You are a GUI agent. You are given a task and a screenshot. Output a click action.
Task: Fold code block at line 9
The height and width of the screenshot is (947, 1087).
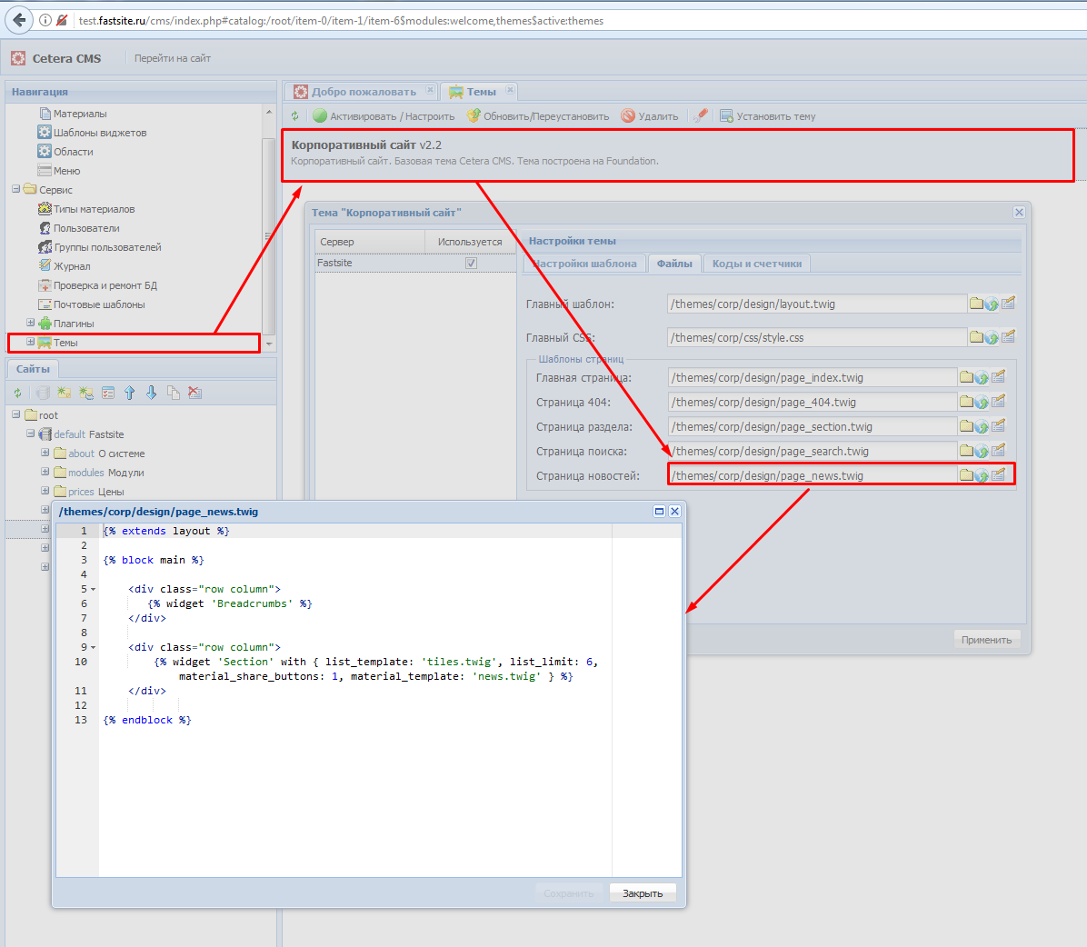[93, 647]
